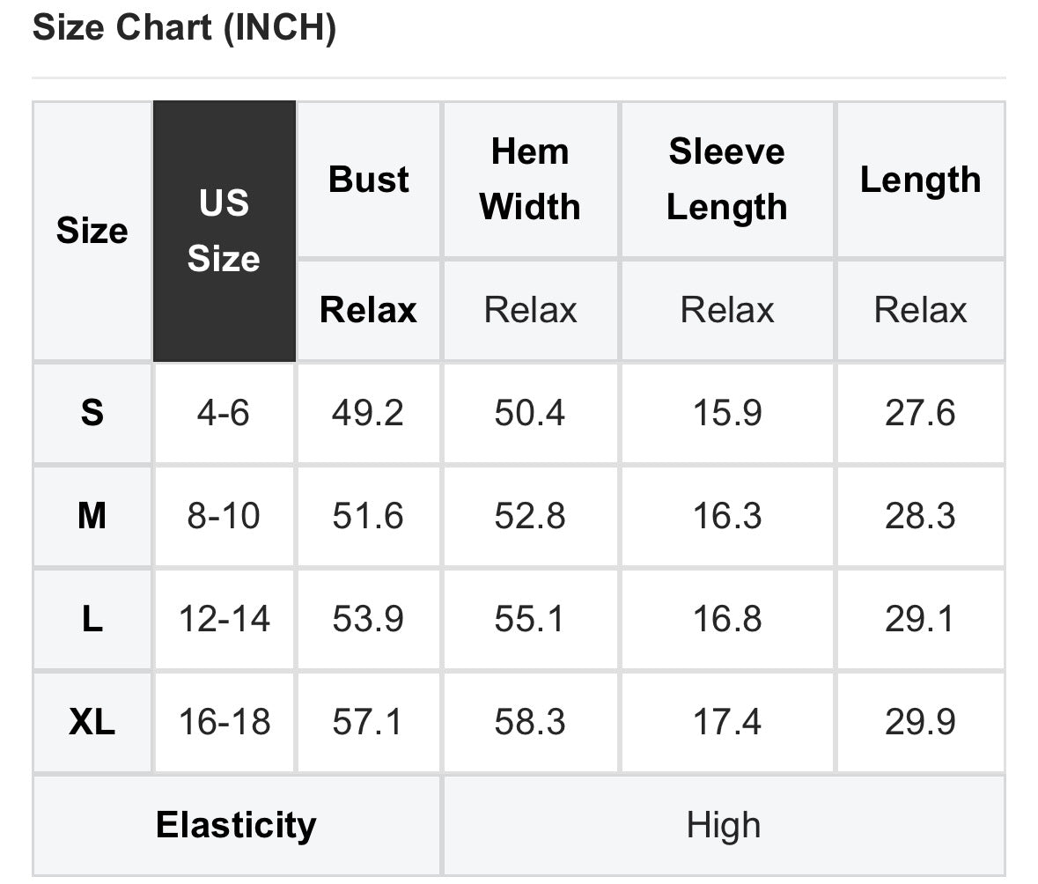Image resolution: width=1038 pixels, height=884 pixels.
Task: Click the 8-10 US size cell
Action: 225,516
